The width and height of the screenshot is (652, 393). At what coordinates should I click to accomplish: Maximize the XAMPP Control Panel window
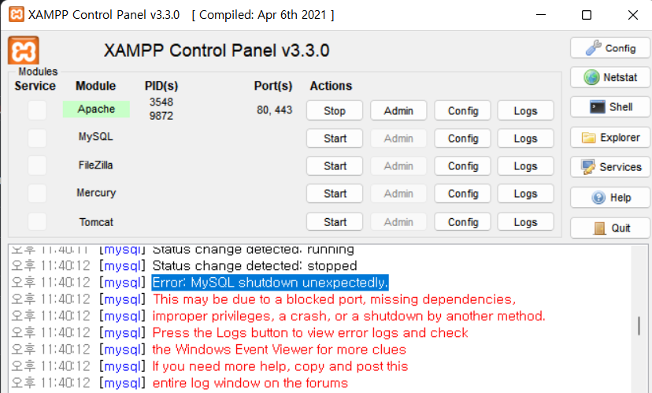click(x=587, y=14)
